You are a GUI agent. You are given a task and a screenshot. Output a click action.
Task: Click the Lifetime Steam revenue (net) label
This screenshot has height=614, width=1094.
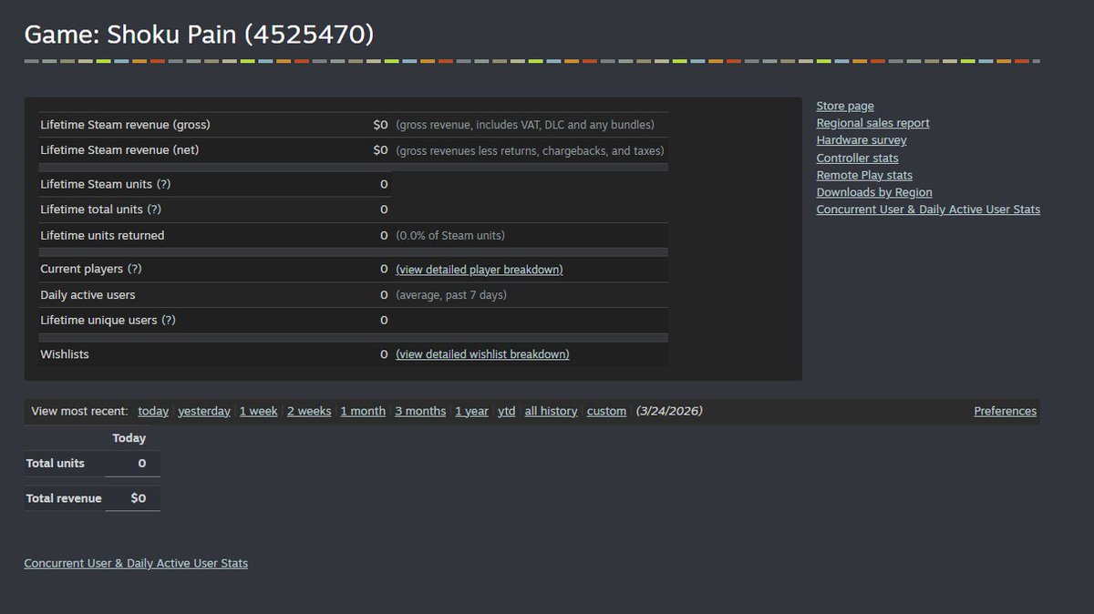pyautogui.click(x=118, y=150)
